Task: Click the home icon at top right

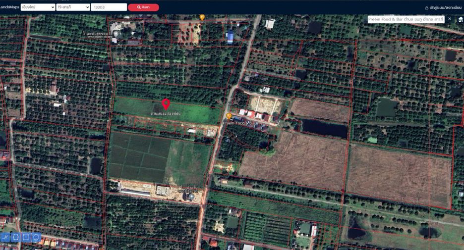Action: 461,19
